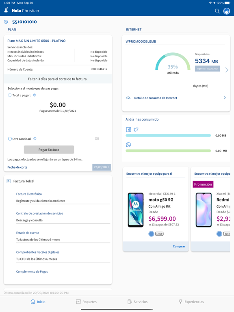
Task: Tap the $0.00 total amount
Action: (58, 105)
